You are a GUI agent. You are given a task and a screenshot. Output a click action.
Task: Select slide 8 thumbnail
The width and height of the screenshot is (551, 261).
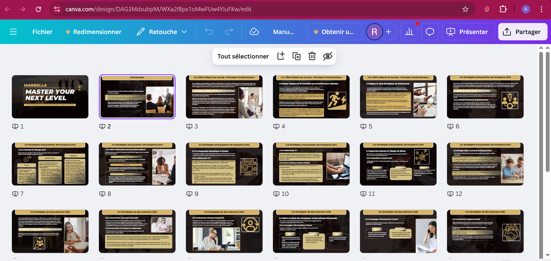tap(137, 164)
